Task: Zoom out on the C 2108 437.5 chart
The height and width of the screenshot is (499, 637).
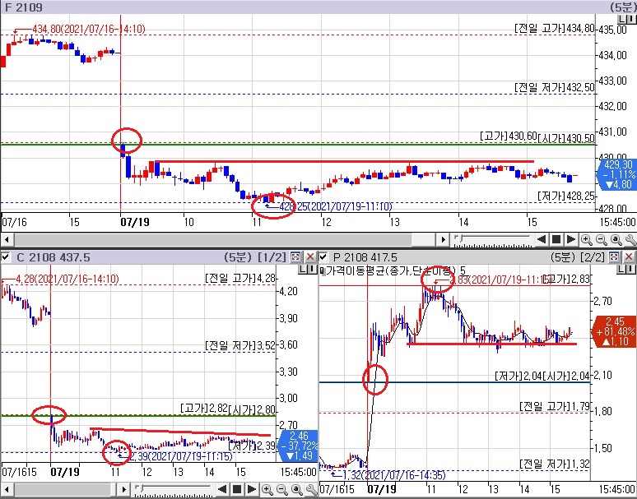Action: pos(282,490)
